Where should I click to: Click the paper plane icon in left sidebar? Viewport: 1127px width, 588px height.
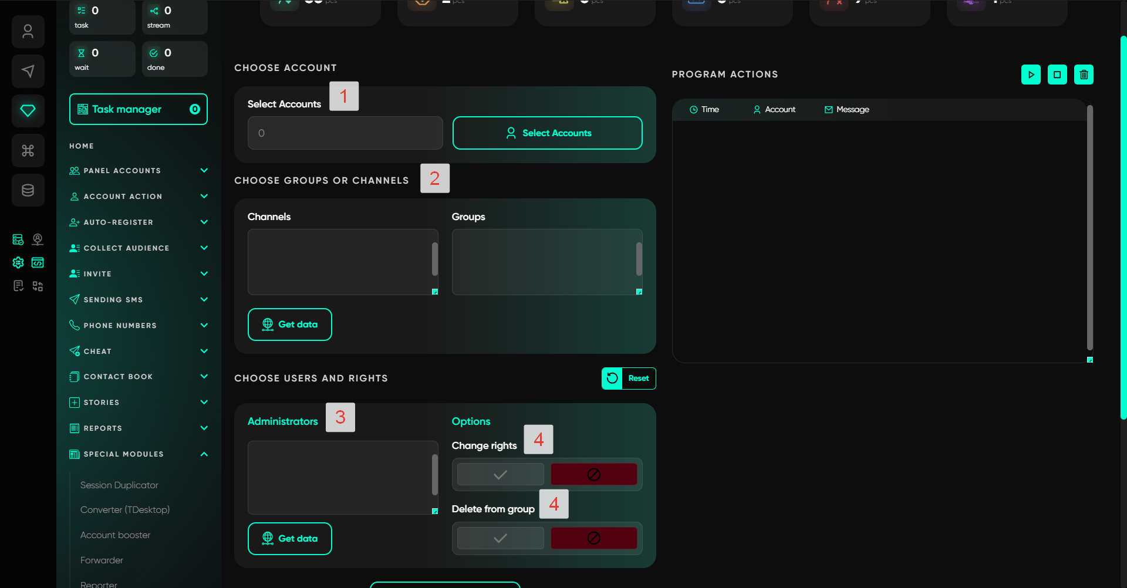pyautogui.click(x=28, y=72)
